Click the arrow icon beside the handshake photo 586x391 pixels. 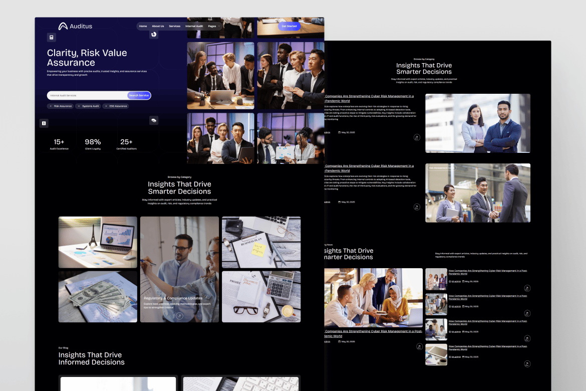[417, 207]
